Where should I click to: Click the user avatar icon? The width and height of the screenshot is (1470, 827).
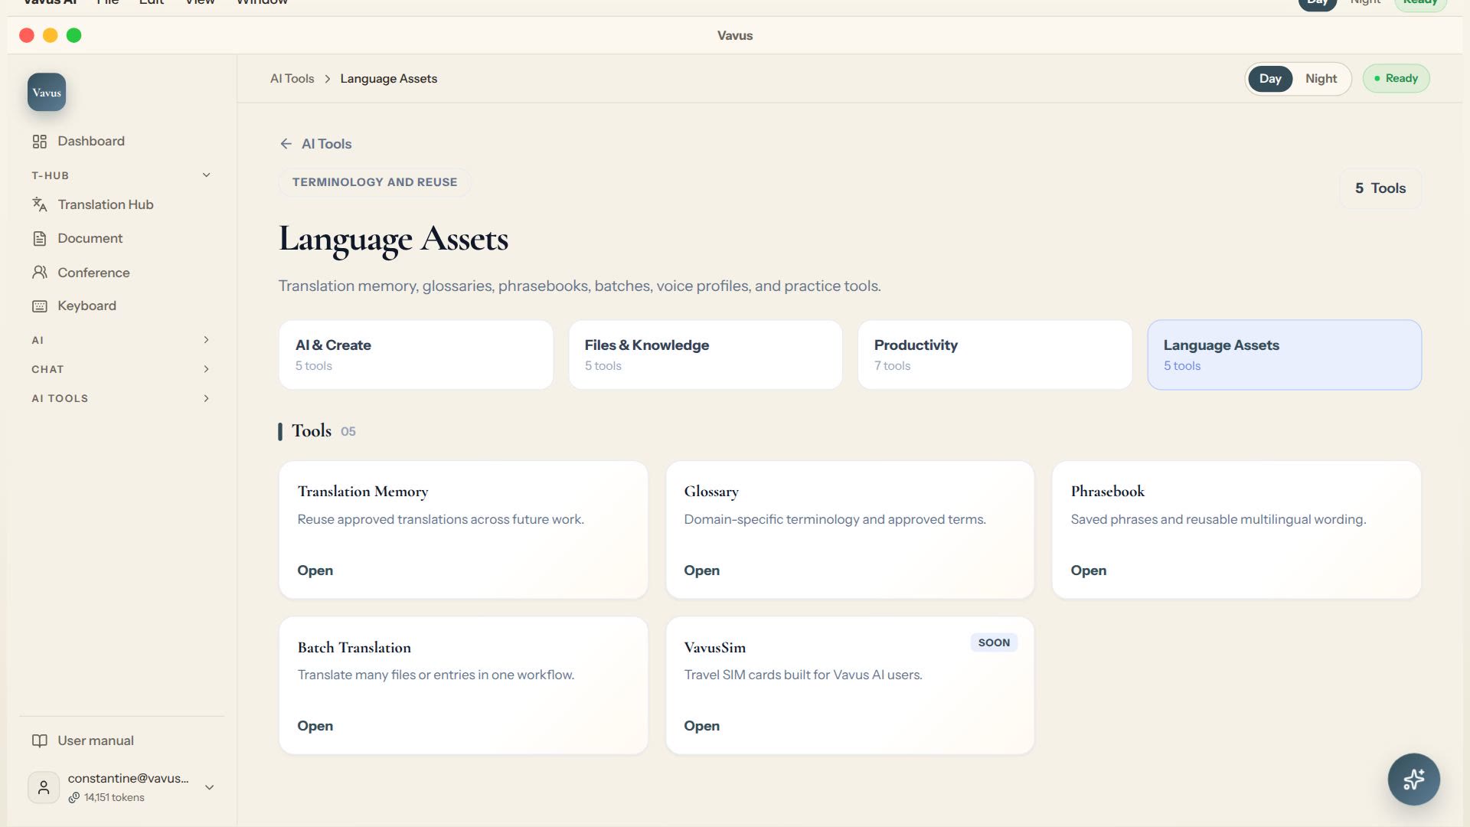click(x=44, y=787)
